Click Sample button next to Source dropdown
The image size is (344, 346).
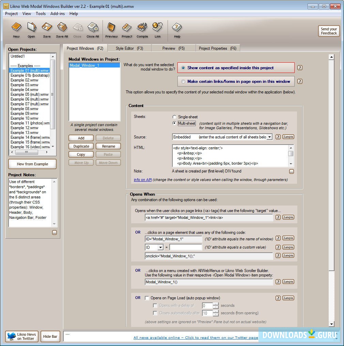288,137
